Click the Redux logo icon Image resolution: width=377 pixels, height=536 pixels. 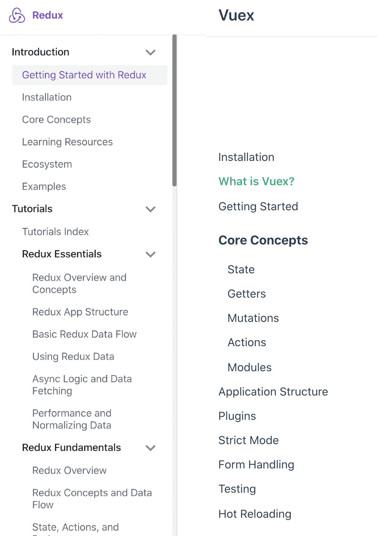click(17, 16)
